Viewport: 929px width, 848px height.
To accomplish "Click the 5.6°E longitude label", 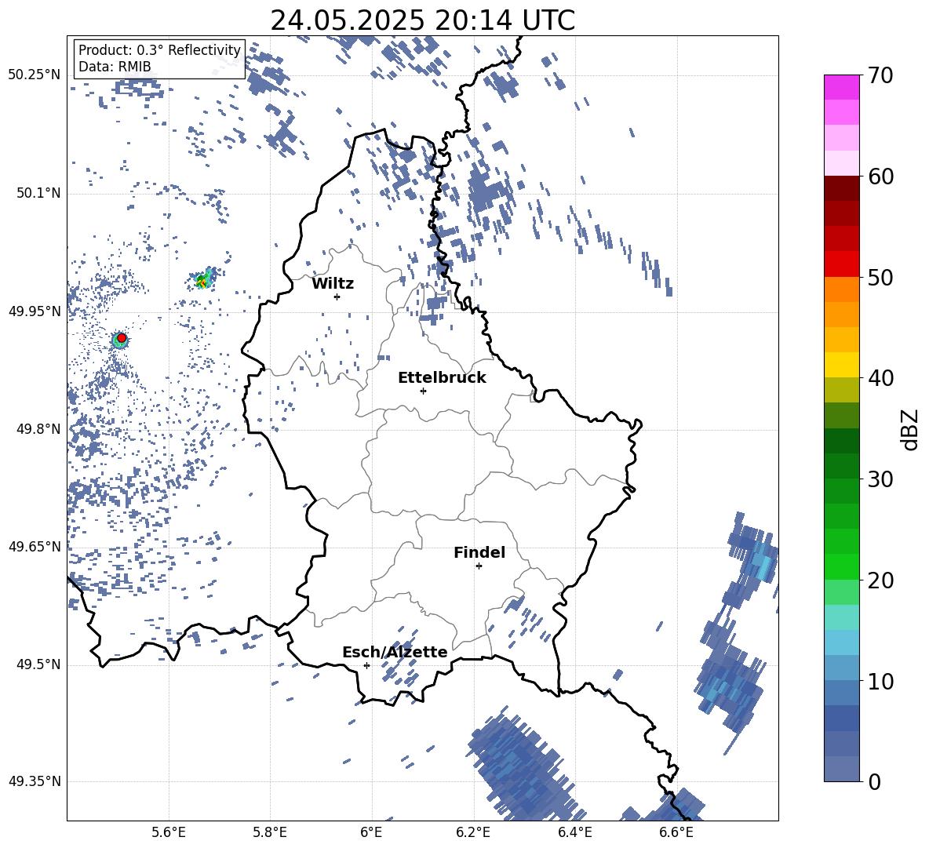I will click(x=169, y=832).
